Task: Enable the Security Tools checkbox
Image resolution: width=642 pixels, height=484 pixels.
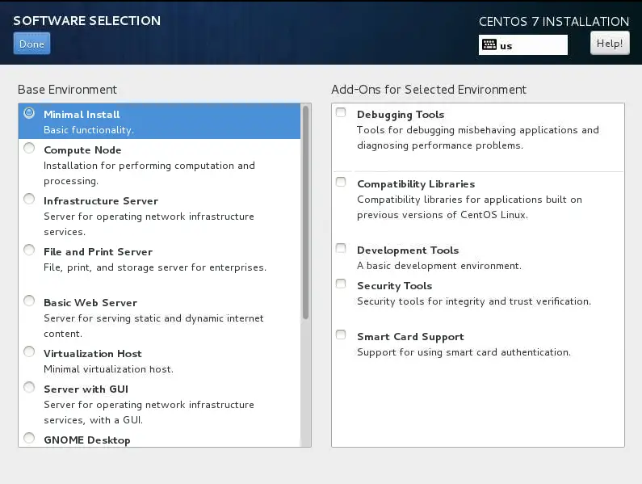Action: click(341, 284)
